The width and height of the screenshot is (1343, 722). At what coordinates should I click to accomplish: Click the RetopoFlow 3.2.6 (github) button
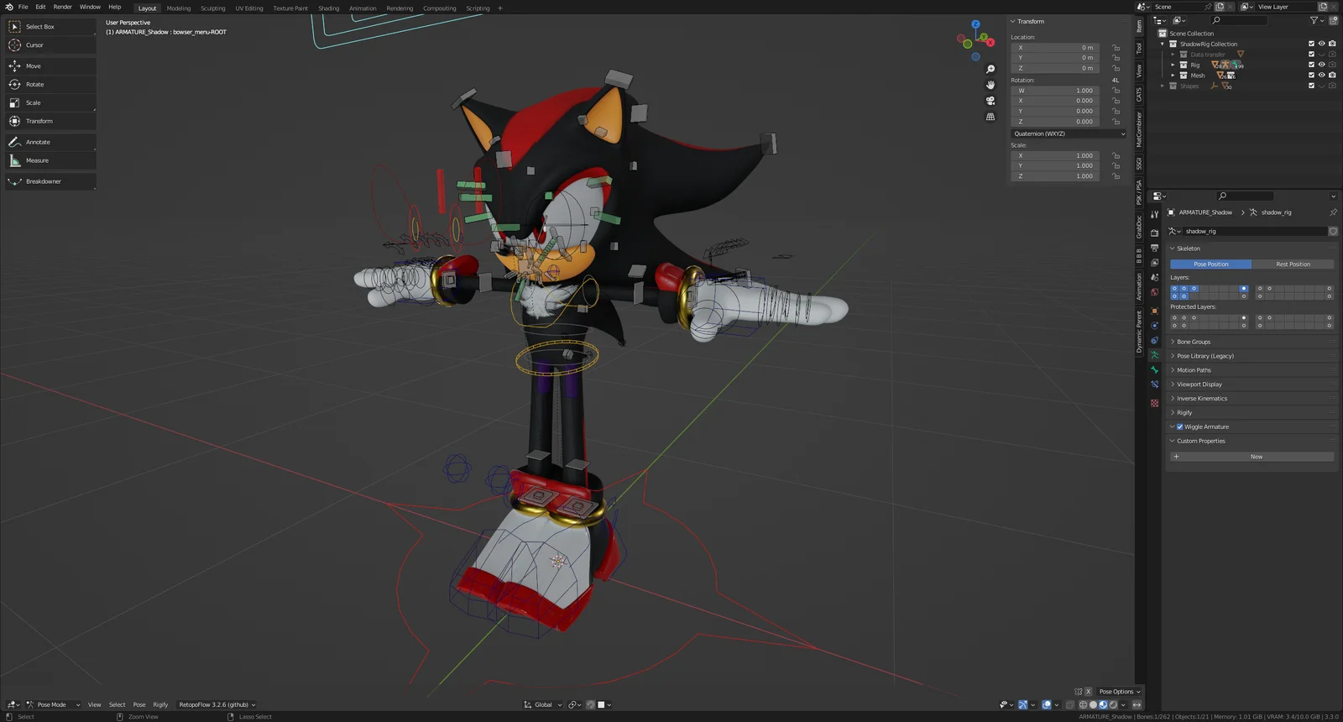pos(217,704)
